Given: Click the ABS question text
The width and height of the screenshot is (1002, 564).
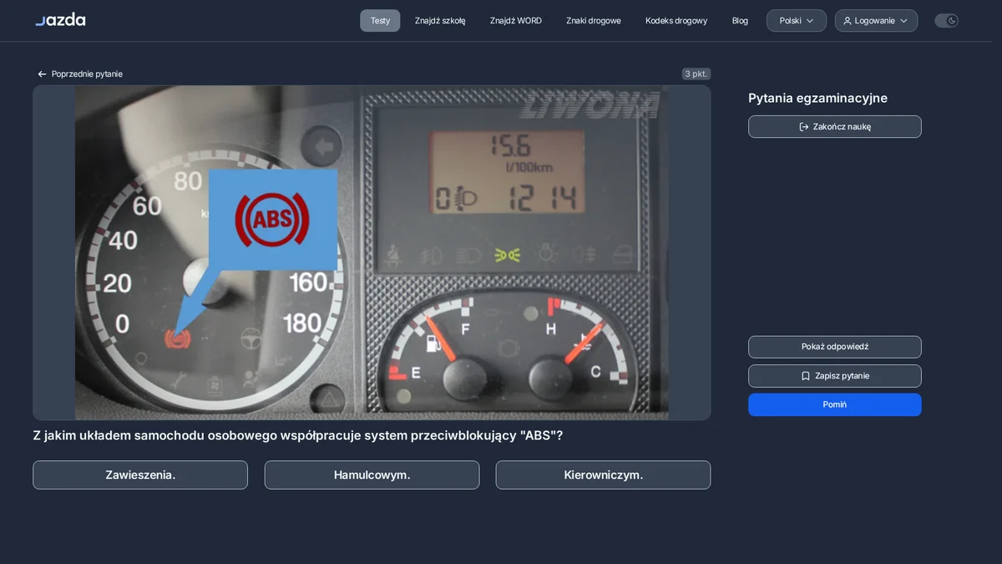Looking at the screenshot, I should click(x=298, y=435).
